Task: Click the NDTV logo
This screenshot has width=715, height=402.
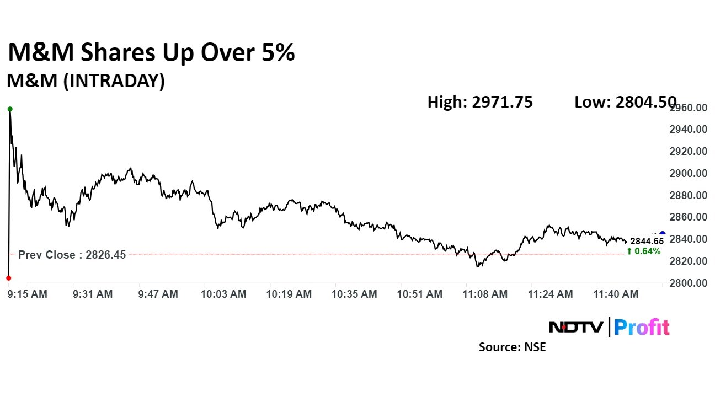Action: click(577, 328)
